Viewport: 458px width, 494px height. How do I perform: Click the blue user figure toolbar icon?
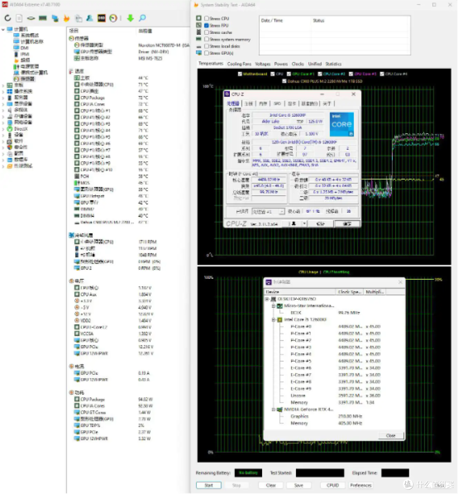click(90, 18)
